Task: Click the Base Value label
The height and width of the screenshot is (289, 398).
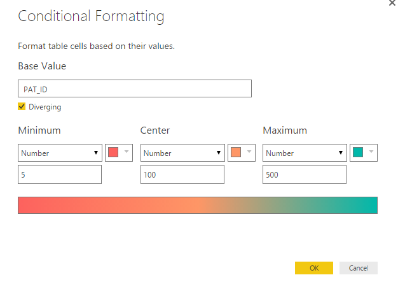Action: coord(42,66)
